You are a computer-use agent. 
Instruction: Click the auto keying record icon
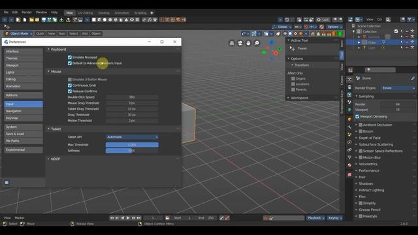tap(265, 218)
